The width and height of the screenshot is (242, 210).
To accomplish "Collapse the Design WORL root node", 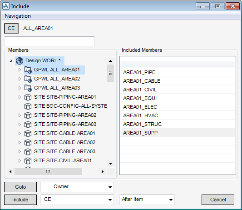I will (11, 61).
